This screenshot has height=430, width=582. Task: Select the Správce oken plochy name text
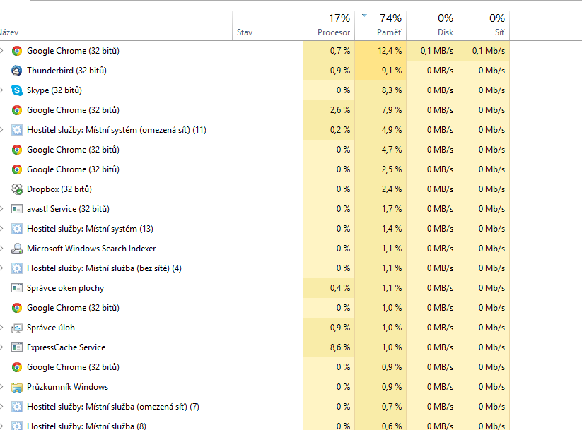(65, 288)
